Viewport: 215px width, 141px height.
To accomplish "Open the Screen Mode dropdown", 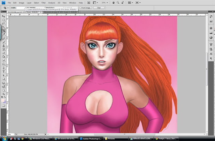I will 138,3.
